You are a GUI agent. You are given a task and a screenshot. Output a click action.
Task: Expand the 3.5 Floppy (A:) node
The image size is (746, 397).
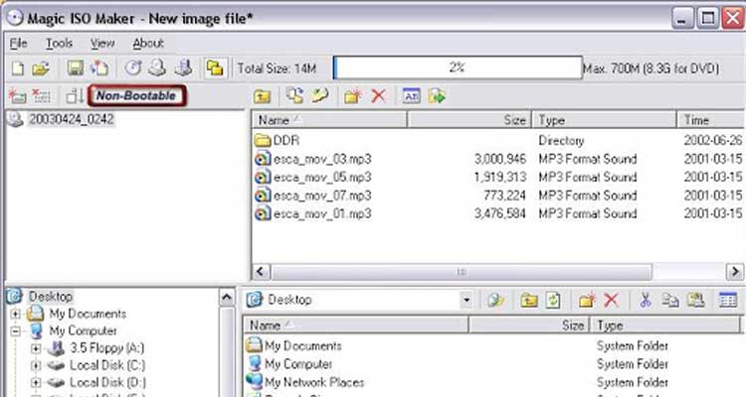36,348
